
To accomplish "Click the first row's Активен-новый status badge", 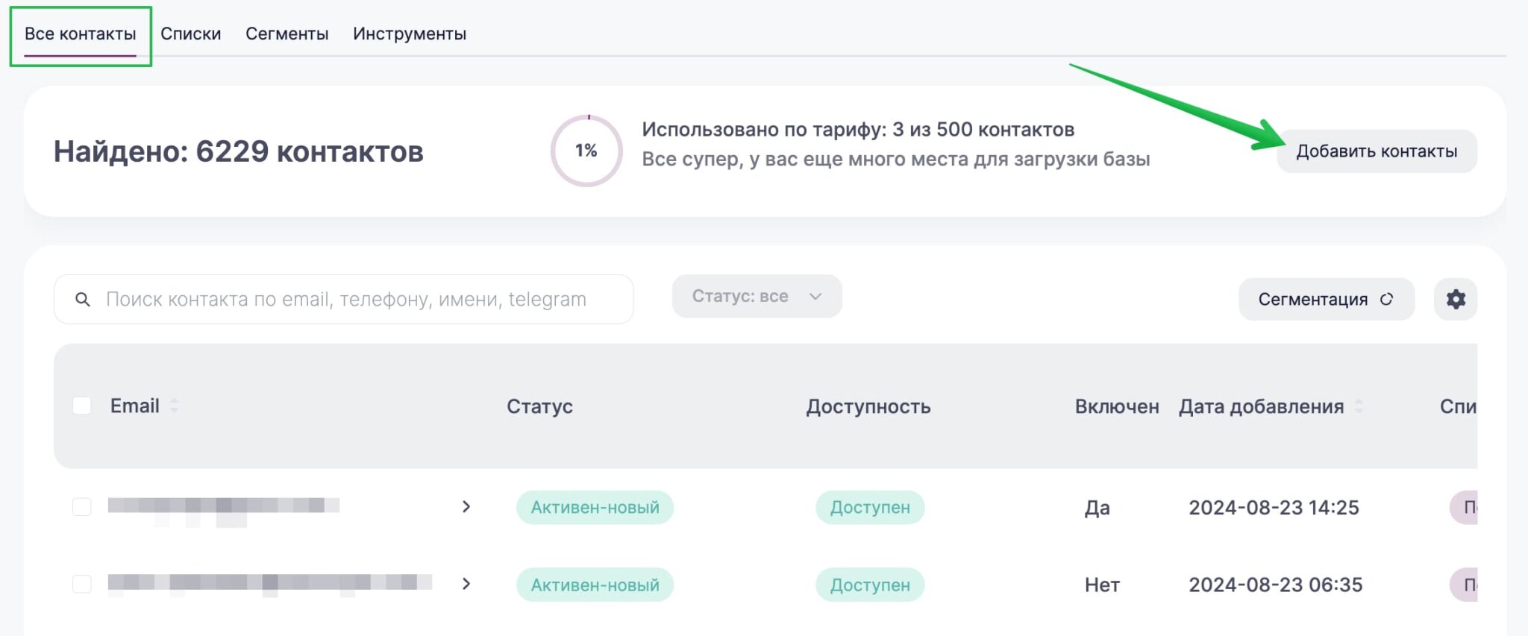I will [x=595, y=508].
